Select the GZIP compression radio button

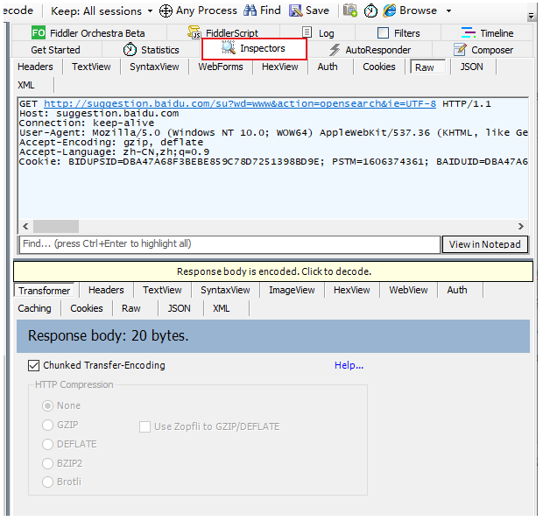tap(47, 425)
